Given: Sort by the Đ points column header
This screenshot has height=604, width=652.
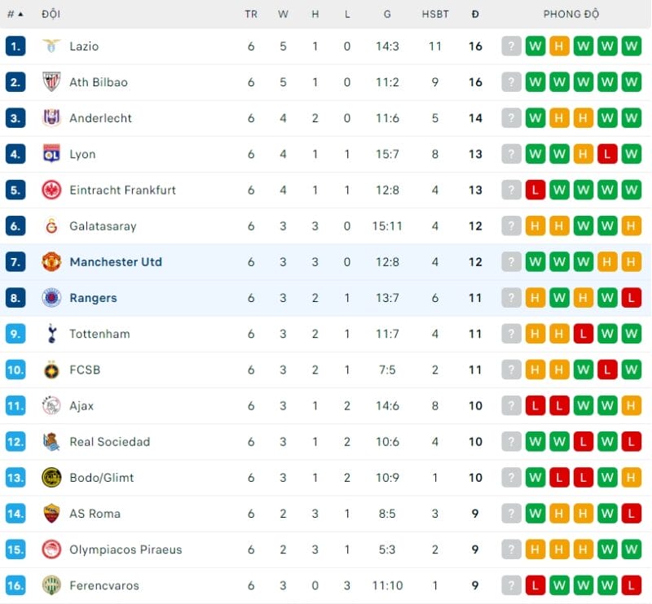Looking at the screenshot, I should (475, 14).
